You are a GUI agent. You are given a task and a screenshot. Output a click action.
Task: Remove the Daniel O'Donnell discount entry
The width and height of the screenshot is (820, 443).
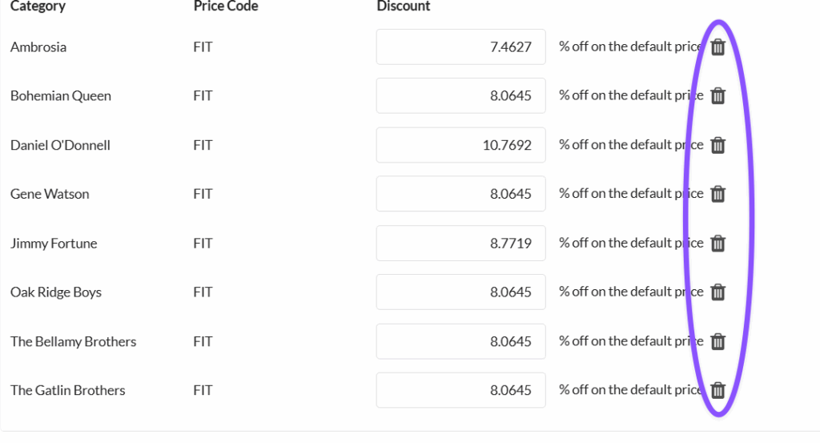(x=718, y=145)
